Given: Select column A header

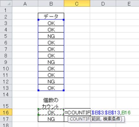Looking at the screenshot, I should (x=25, y=4).
